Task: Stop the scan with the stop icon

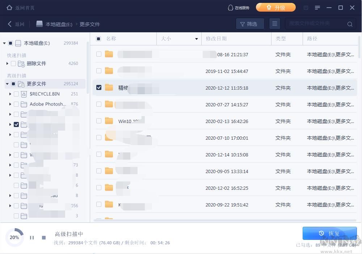Action: click(43, 237)
